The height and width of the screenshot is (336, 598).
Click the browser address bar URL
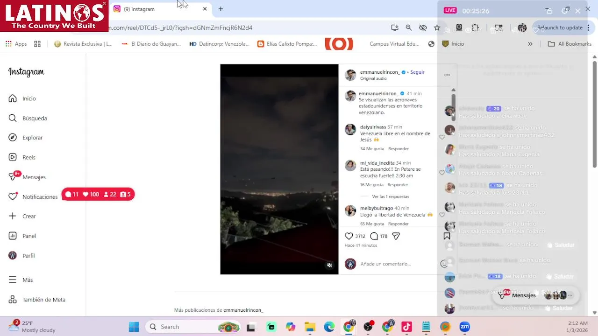pyautogui.click(x=180, y=28)
